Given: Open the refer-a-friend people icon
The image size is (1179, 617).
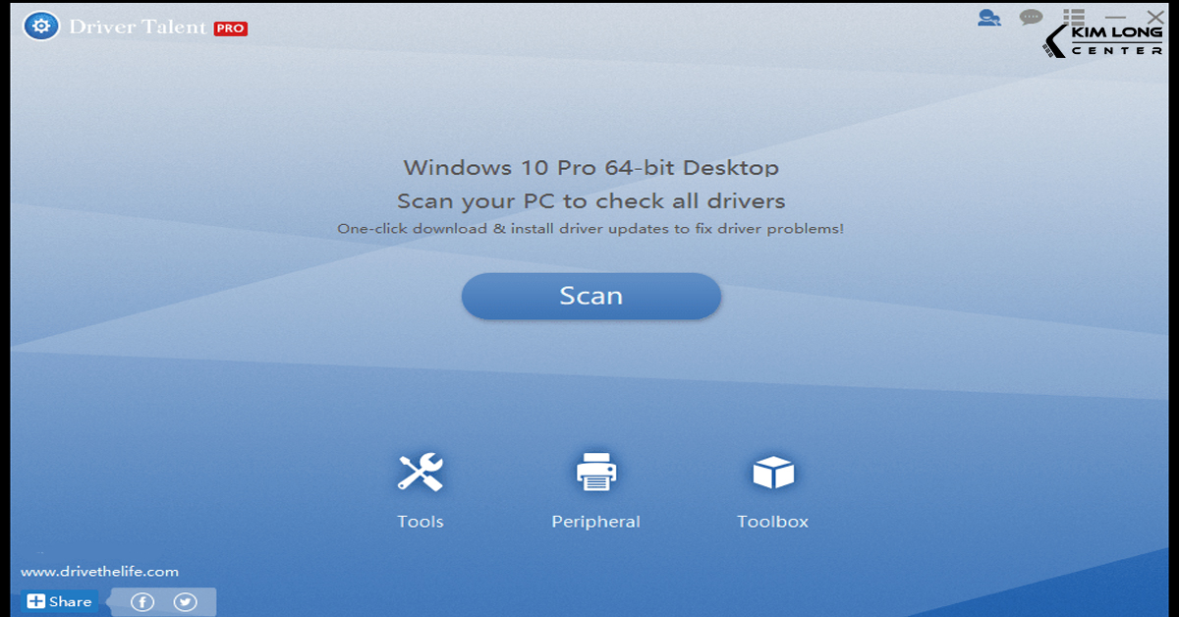Looking at the screenshot, I should point(989,17).
